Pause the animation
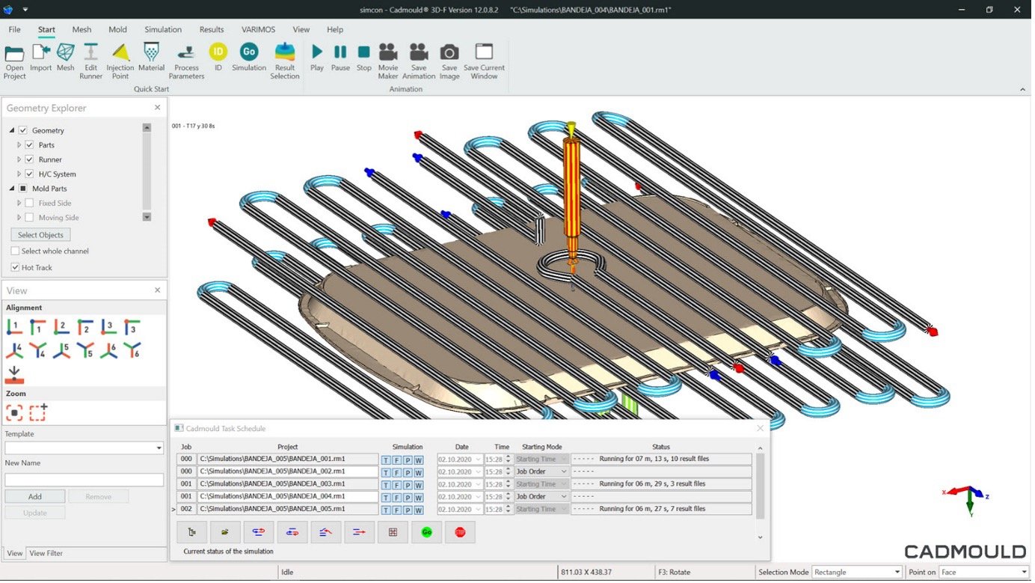Screen dimensions: 1035x583 tap(340, 58)
